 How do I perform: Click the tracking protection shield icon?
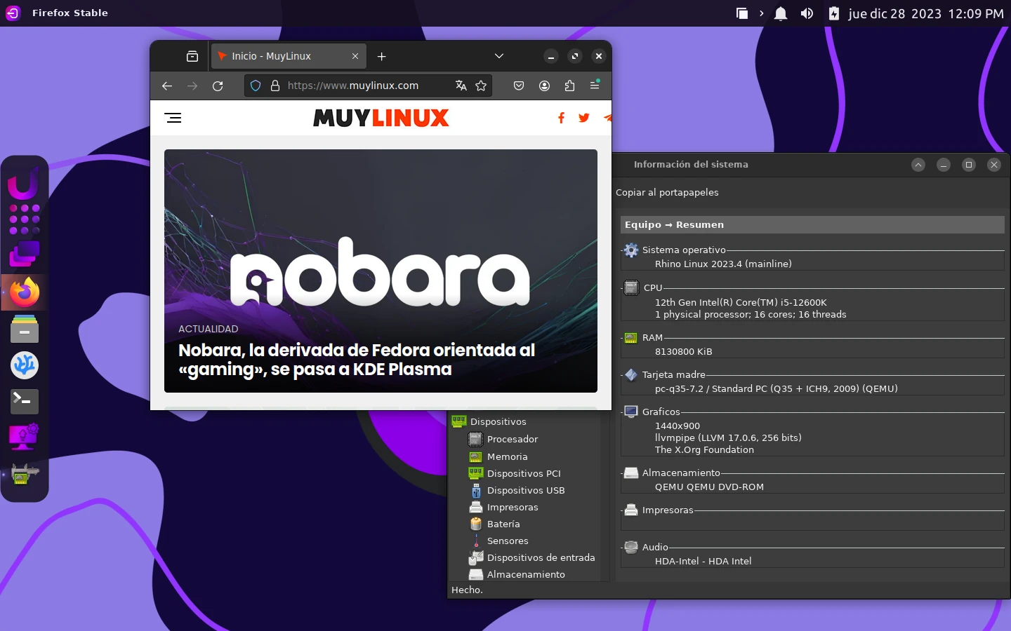[x=256, y=86]
